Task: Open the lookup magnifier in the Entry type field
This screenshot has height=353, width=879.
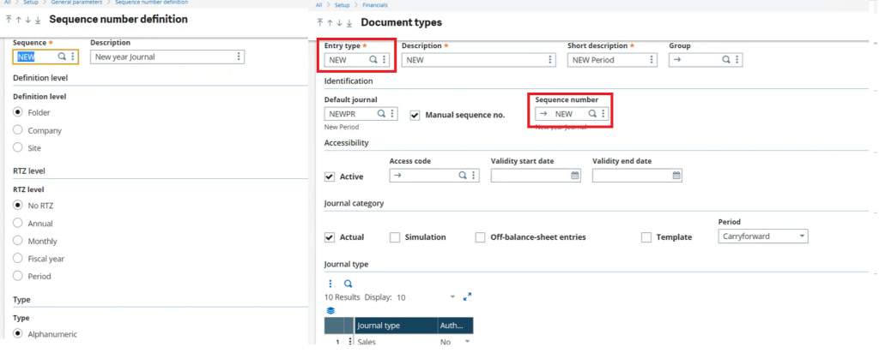Action: click(x=373, y=60)
